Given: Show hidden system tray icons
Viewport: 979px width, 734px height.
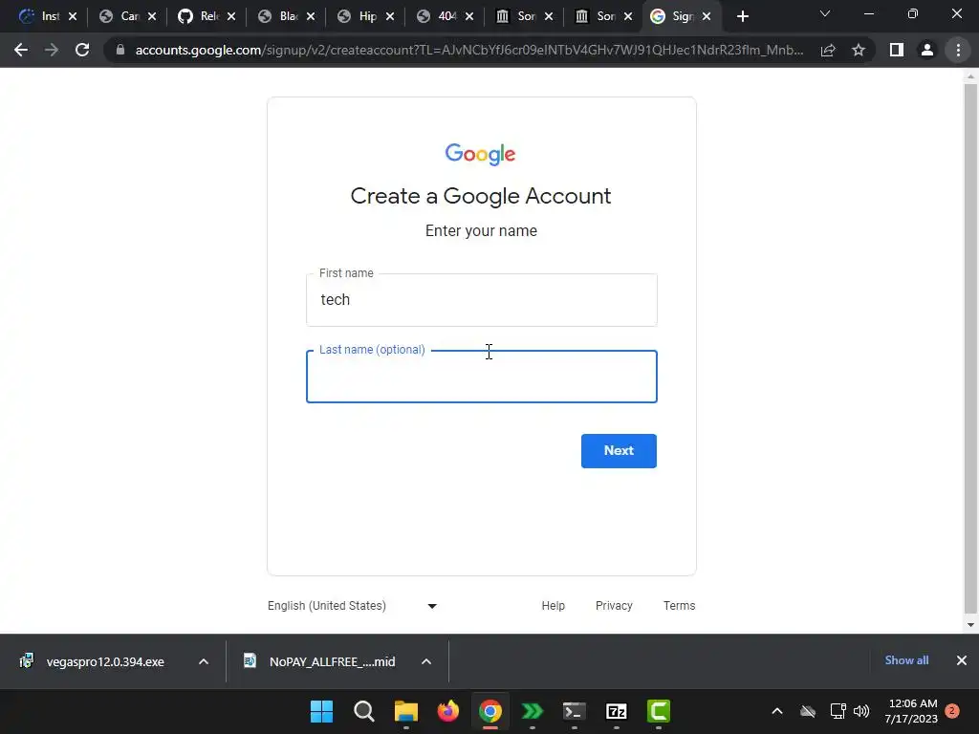Looking at the screenshot, I should [x=777, y=711].
